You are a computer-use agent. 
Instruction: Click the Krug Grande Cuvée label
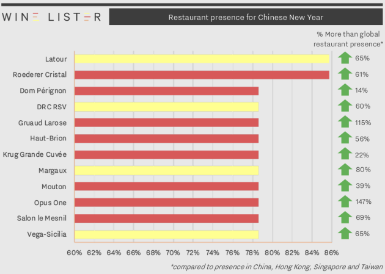(35, 154)
